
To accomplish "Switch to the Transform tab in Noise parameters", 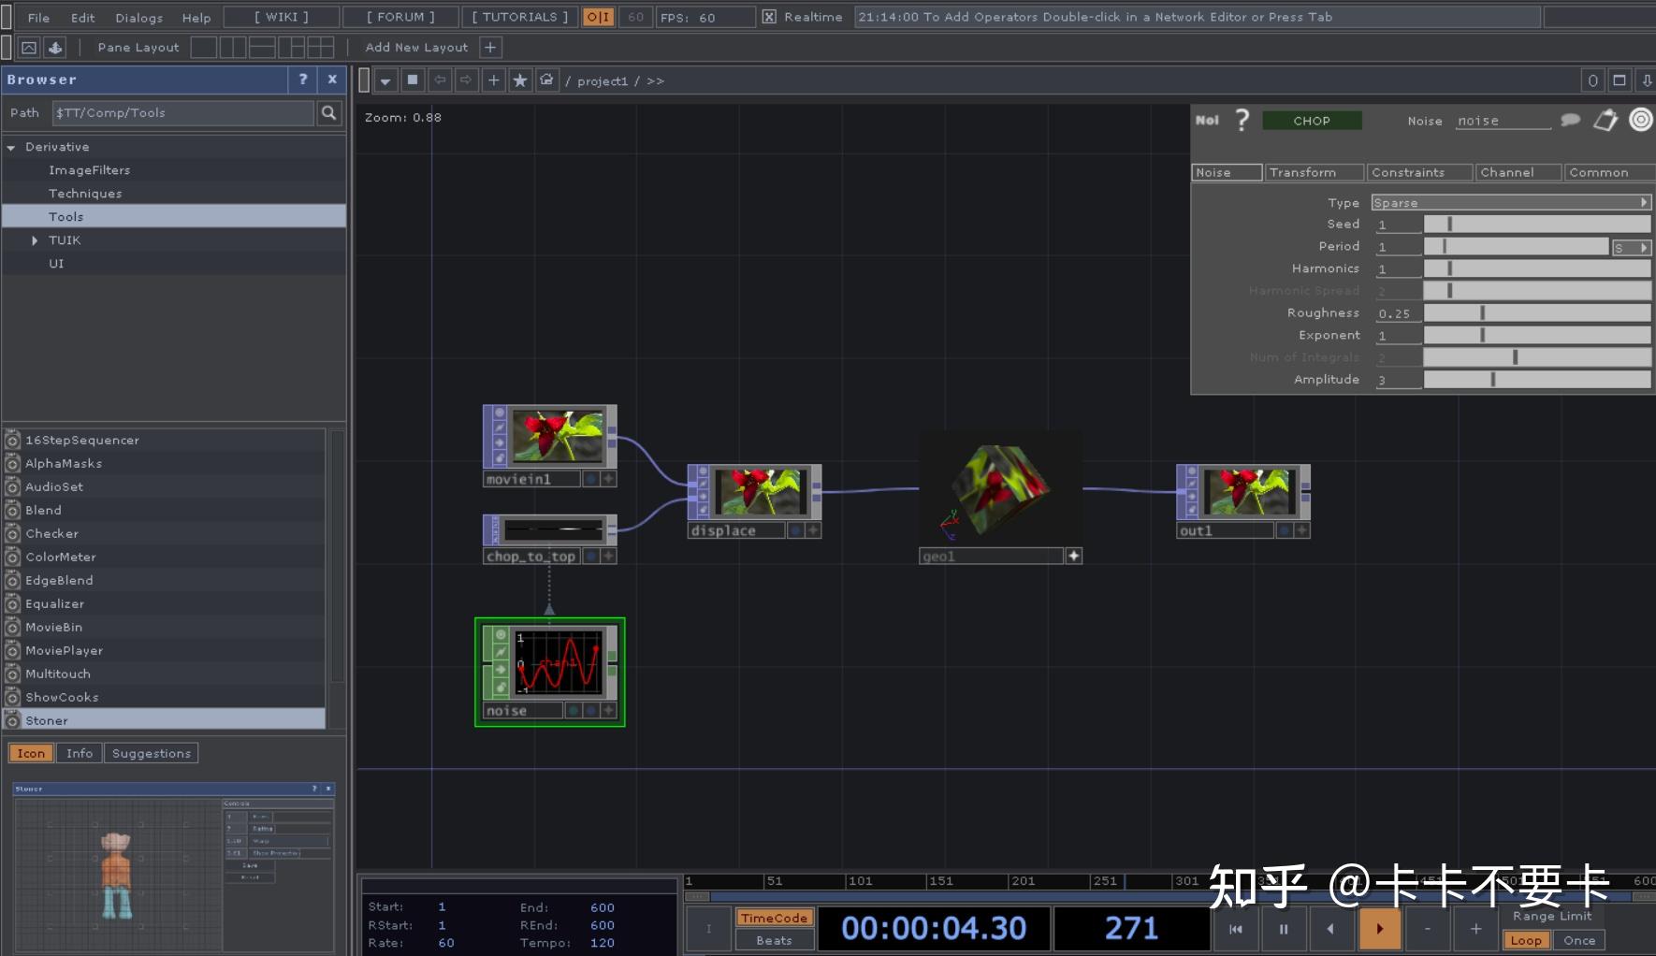I will coord(1313,172).
